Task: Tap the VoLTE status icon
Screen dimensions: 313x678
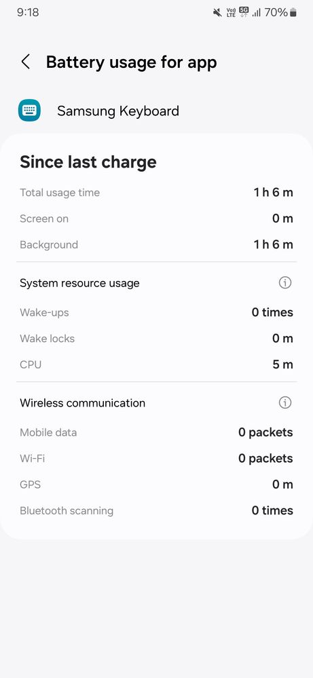Action: (x=230, y=12)
